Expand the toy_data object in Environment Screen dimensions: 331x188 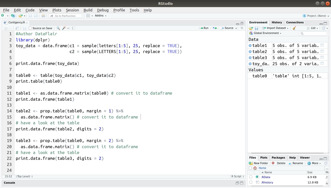(x=250, y=64)
